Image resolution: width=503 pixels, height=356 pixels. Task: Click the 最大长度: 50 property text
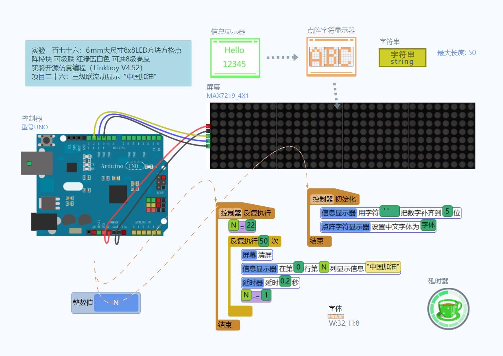[x=456, y=53]
